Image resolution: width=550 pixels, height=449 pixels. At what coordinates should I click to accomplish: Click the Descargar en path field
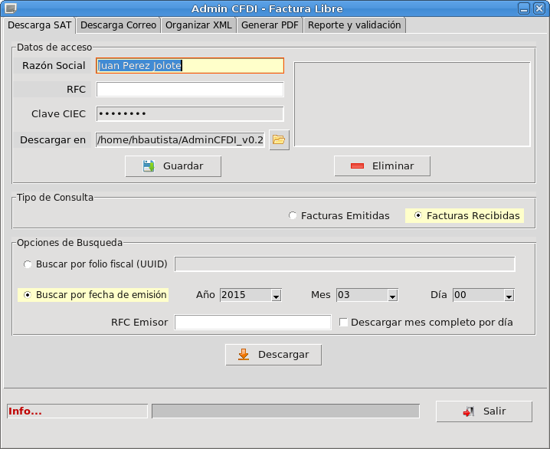[180, 140]
